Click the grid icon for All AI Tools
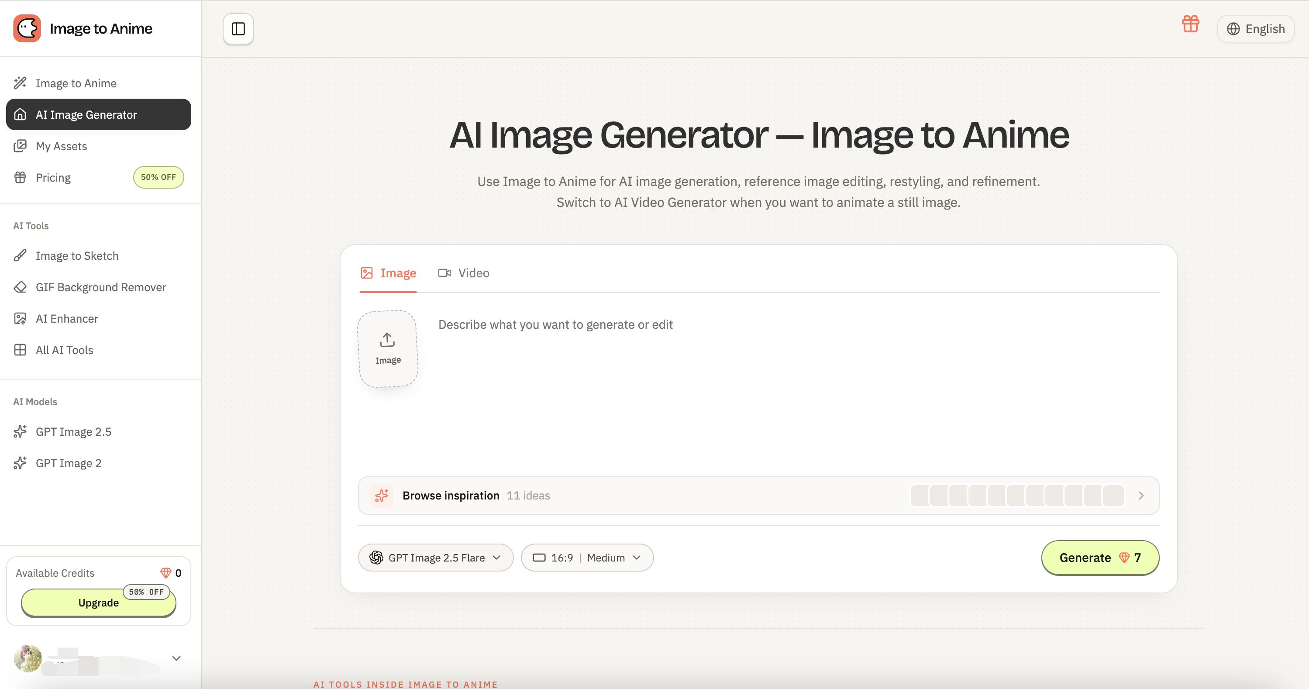 pyautogui.click(x=21, y=350)
